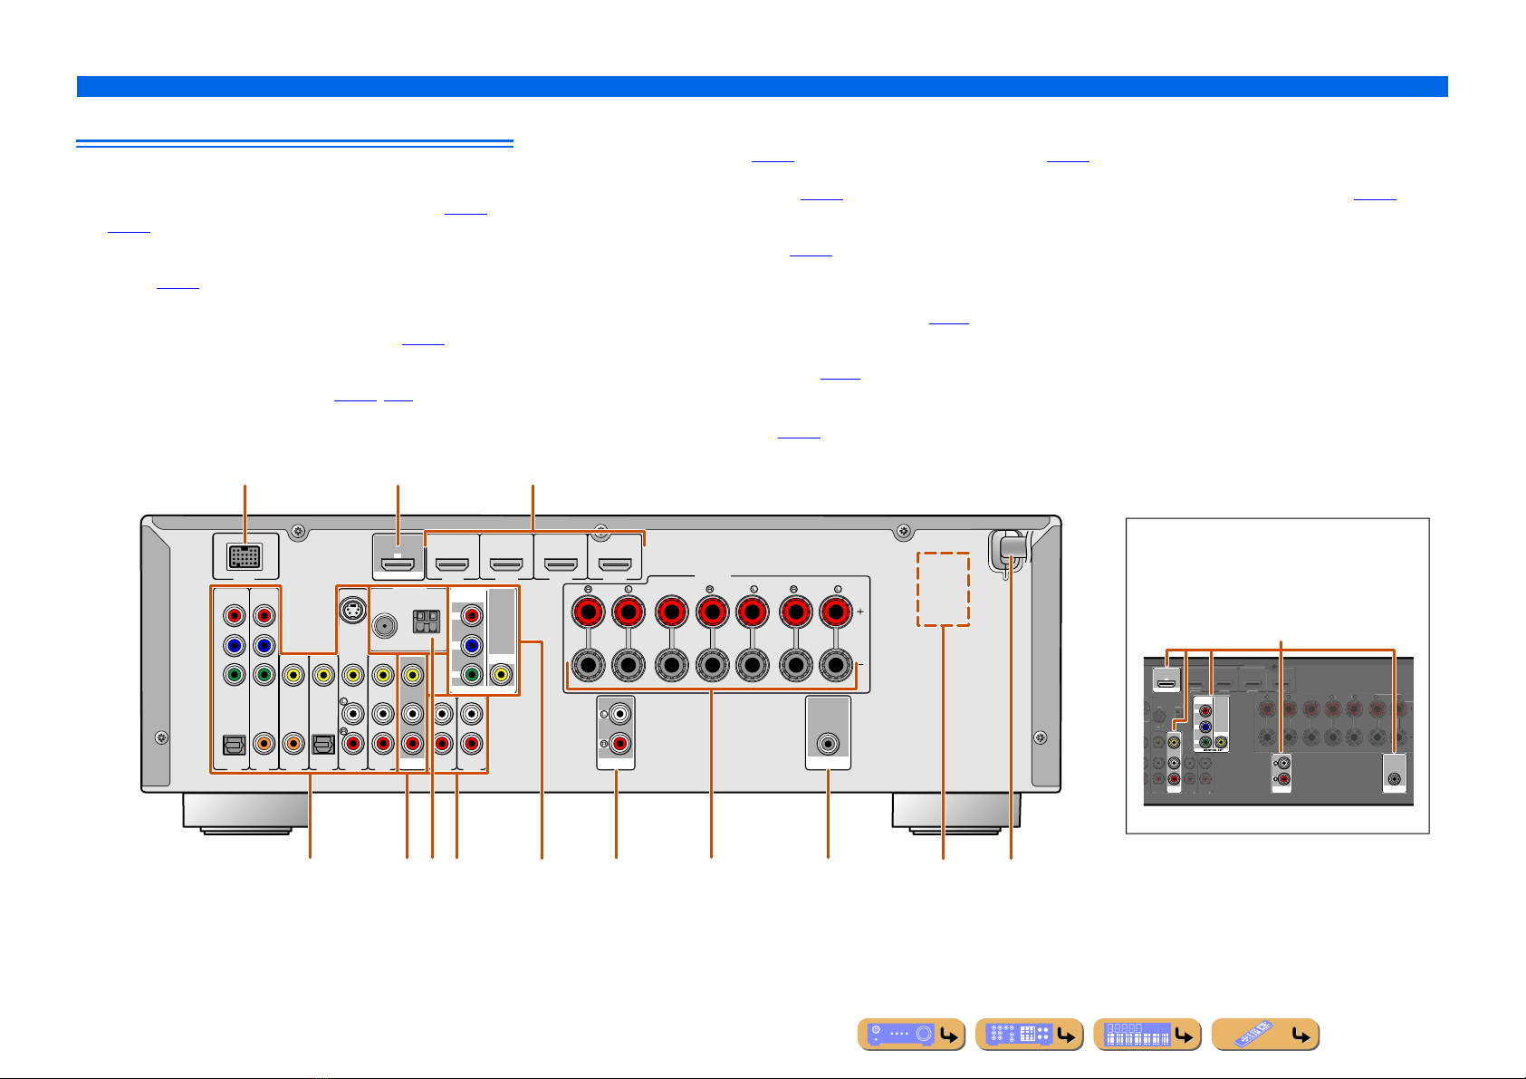Click the blue header bar at top
1526x1079 pixels.
coord(762,86)
